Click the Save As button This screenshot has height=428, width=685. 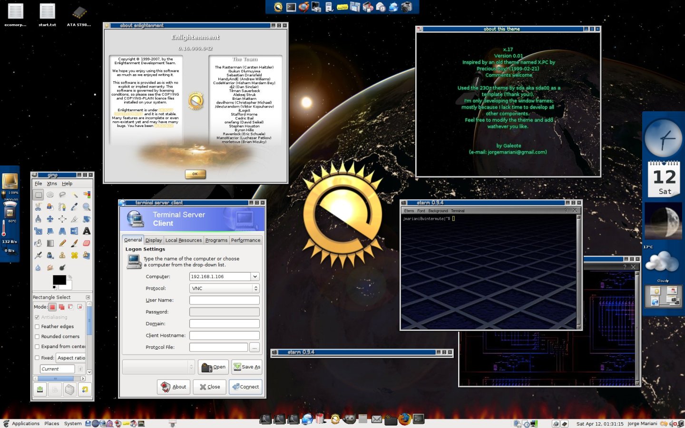tap(247, 367)
